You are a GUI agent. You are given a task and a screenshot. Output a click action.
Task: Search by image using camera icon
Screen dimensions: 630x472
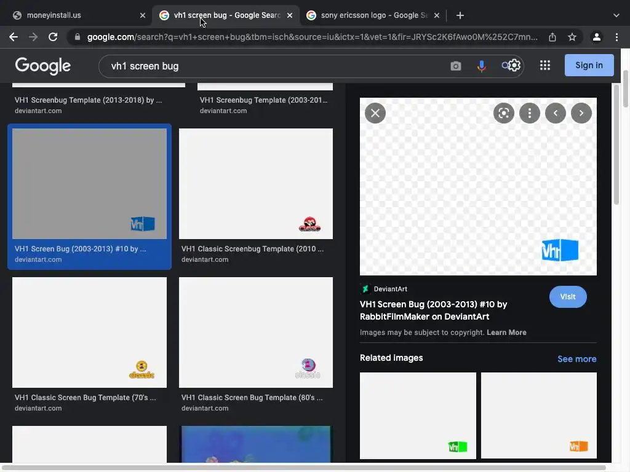point(456,66)
